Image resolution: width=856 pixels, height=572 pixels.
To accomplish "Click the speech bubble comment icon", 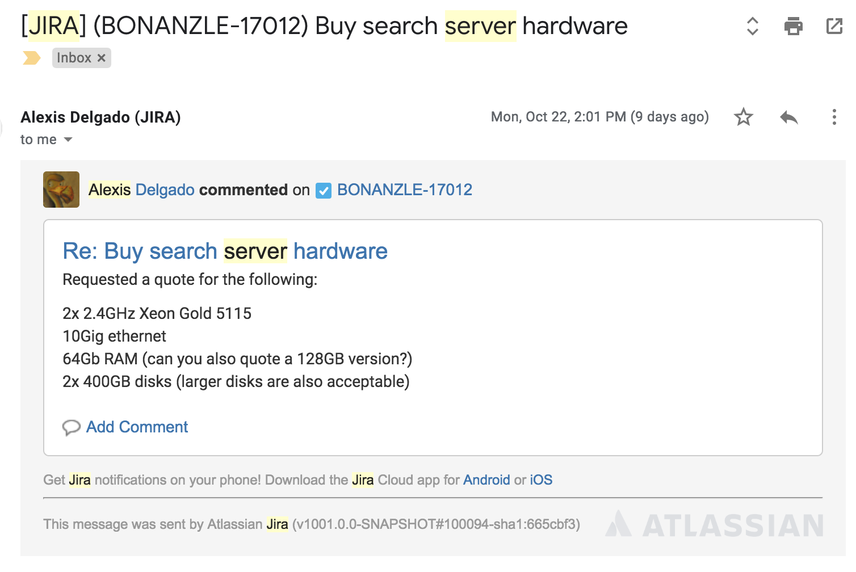I will point(72,427).
